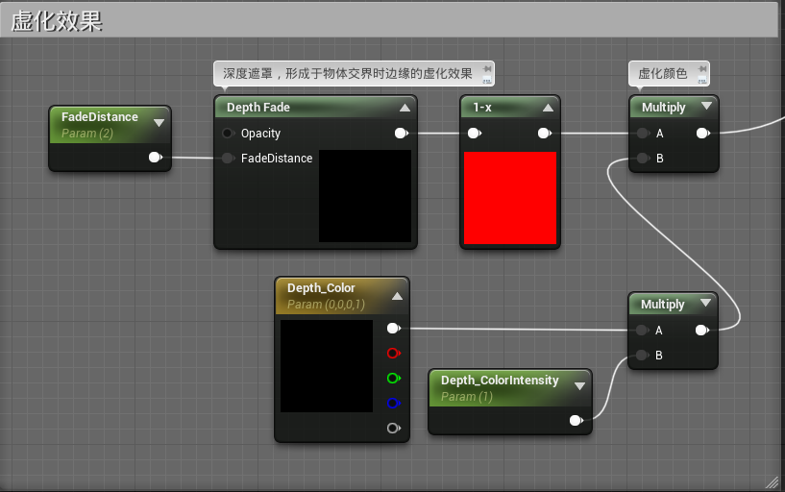This screenshot has height=492, width=785.
Task: Click the Depth Fade FadeDistance input pin
Action: point(228,159)
